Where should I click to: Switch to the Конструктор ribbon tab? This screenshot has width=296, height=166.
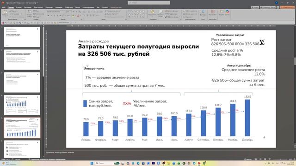(x=38, y=7)
